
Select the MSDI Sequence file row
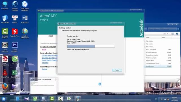158,50
